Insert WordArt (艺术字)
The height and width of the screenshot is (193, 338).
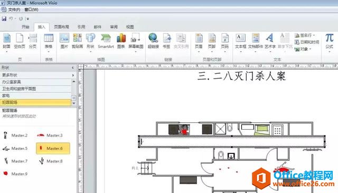tap(270, 42)
